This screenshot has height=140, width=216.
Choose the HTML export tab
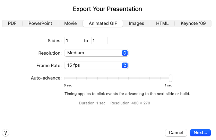tap(162, 24)
